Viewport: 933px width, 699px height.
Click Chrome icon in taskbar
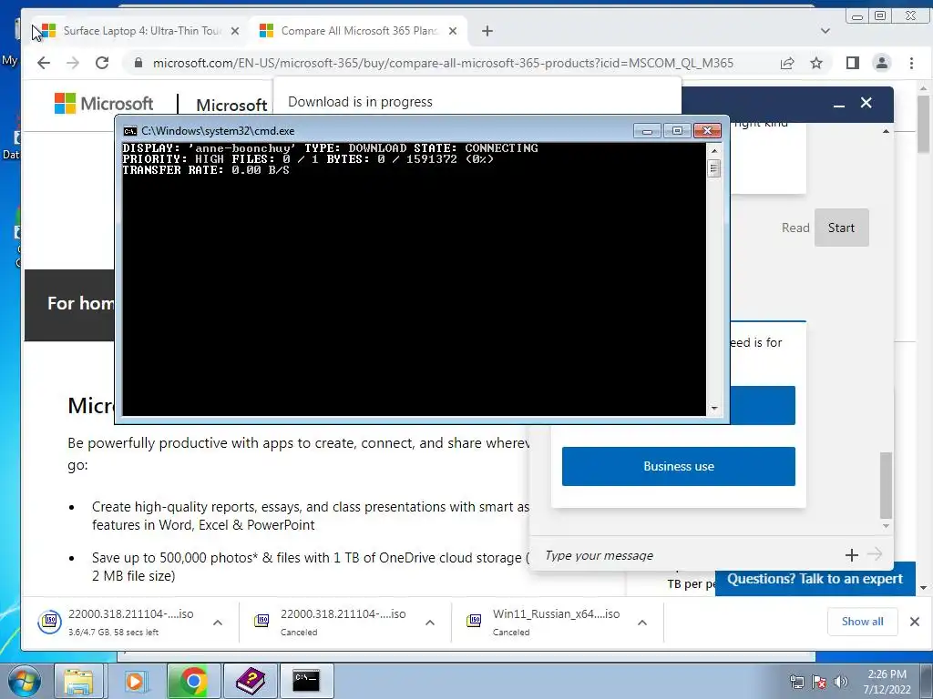(191, 681)
